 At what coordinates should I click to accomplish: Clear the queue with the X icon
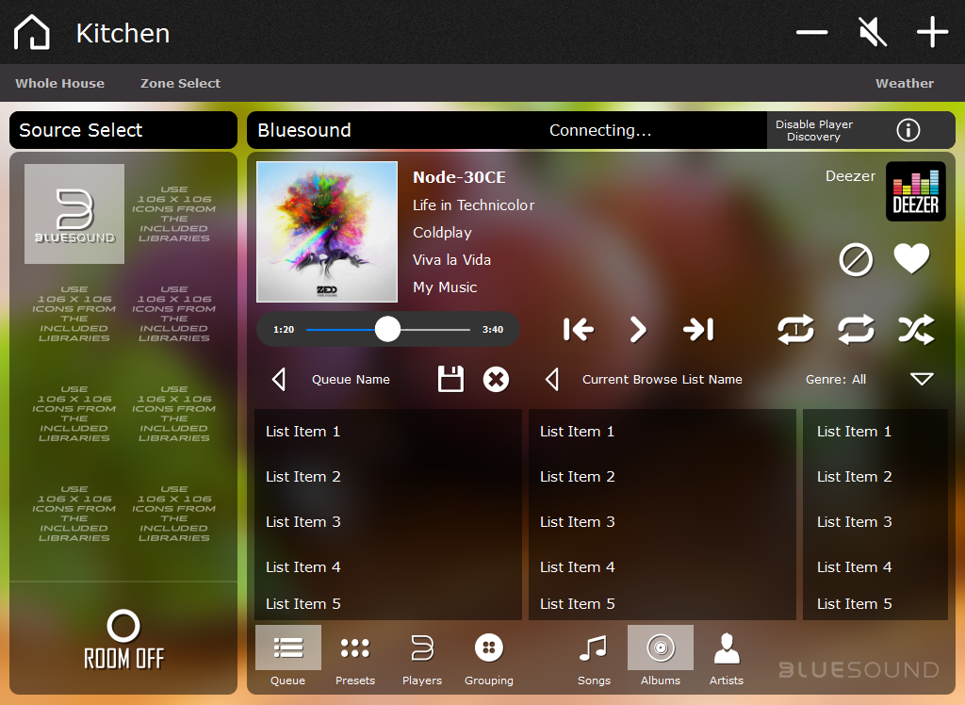496,379
